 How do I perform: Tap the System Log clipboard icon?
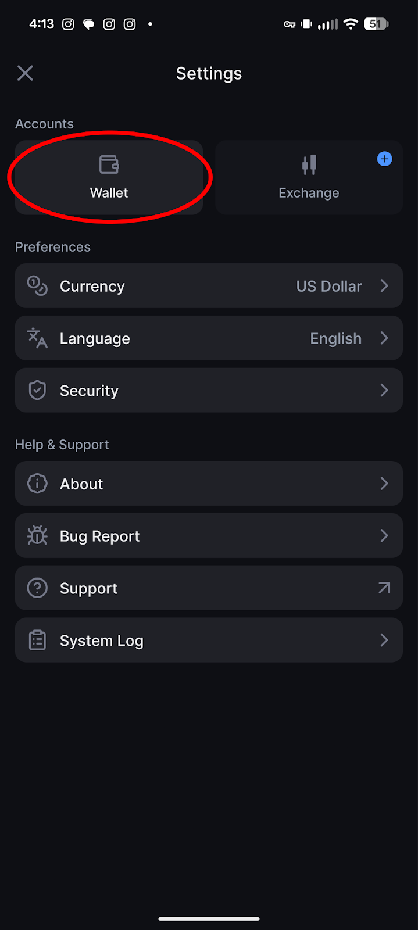coord(37,641)
